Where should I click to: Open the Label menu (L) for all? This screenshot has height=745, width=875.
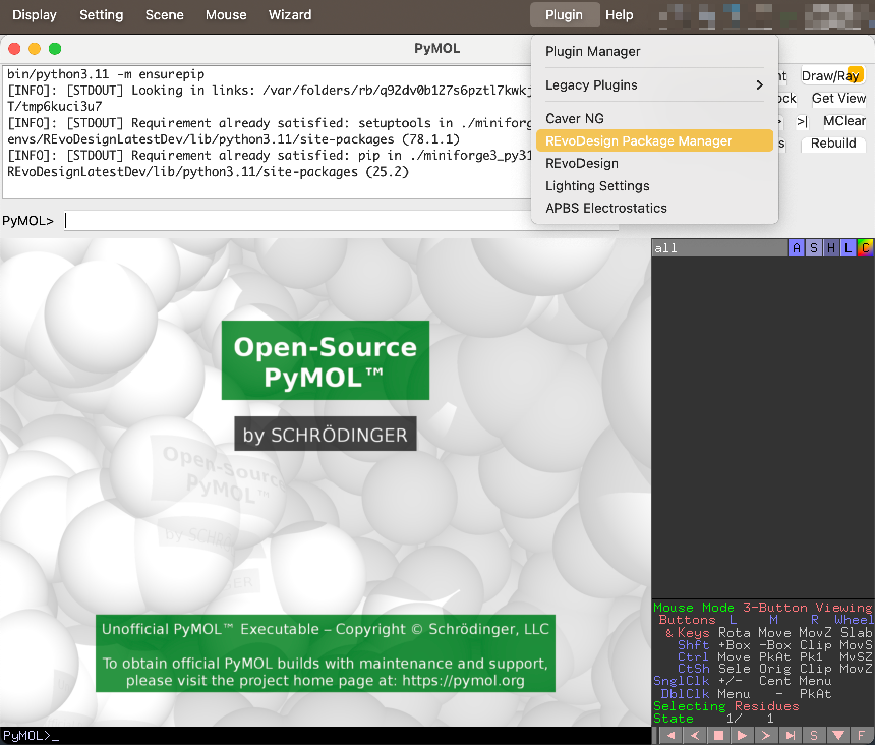(848, 248)
